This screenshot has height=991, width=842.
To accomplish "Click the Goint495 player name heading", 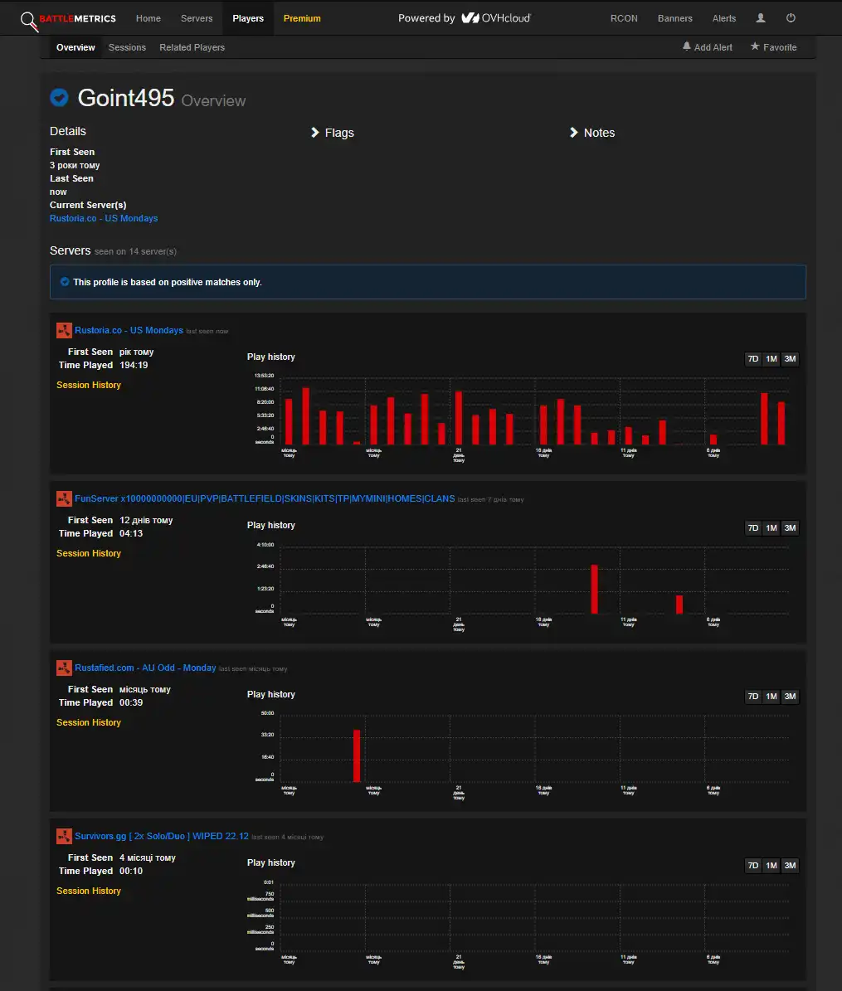I will tap(126, 98).
